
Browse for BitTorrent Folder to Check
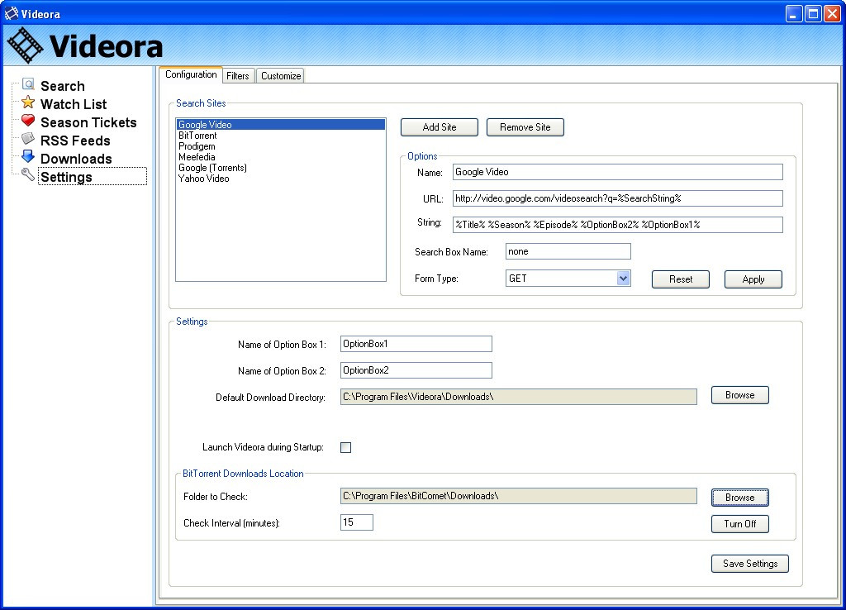(739, 498)
